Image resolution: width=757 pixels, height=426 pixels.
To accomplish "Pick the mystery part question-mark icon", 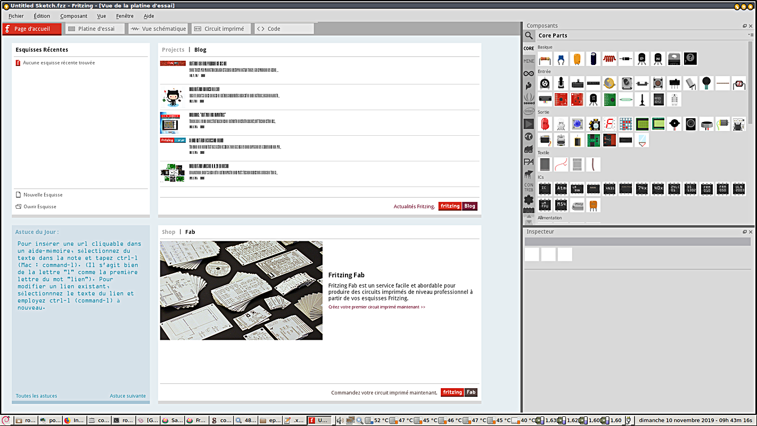I will pos(690,59).
